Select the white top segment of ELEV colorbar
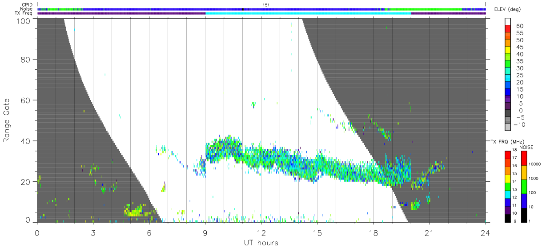 tap(508, 22)
